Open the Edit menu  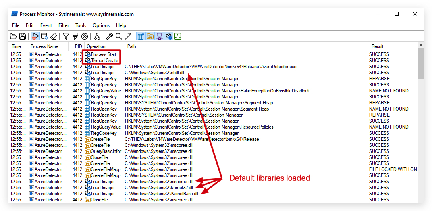30,25
